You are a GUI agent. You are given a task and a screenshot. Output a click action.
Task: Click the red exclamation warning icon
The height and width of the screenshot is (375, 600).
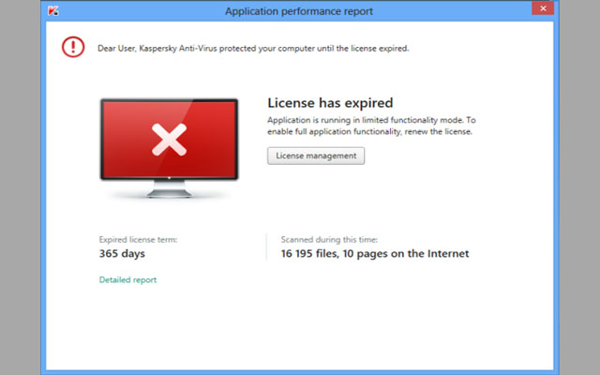click(x=72, y=47)
